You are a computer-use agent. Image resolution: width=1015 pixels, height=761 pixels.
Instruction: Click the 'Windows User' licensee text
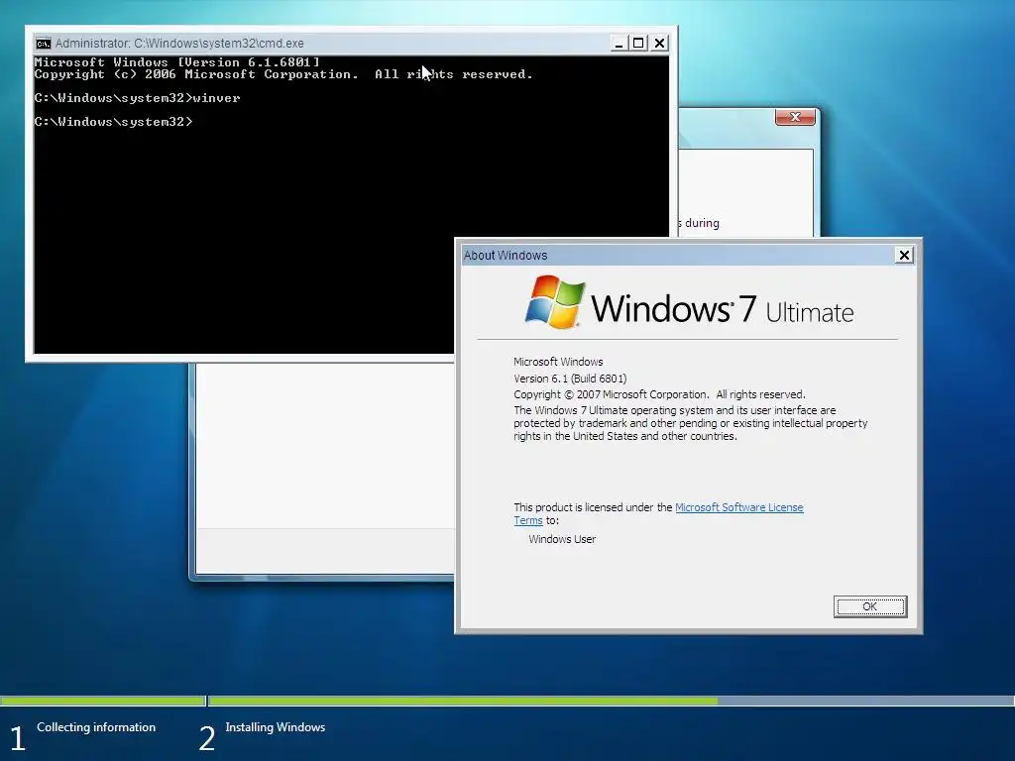pyautogui.click(x=562, y=539)
